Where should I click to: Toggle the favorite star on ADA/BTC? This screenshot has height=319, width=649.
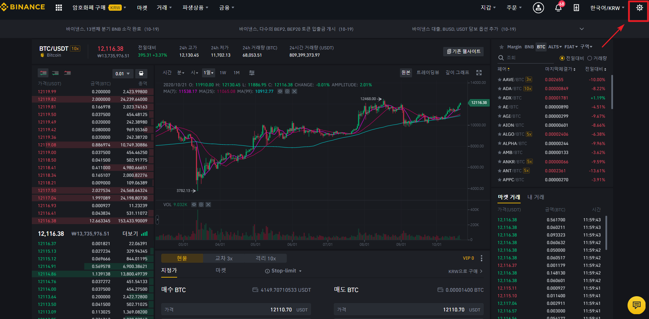(500, 88)
